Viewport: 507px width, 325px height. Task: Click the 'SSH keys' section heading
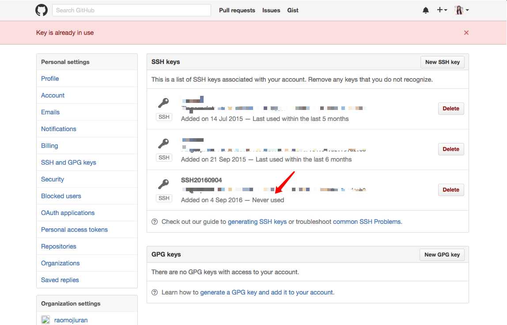[166, 62]
